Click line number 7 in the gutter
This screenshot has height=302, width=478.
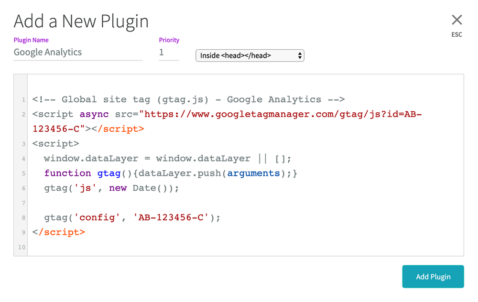23,203
